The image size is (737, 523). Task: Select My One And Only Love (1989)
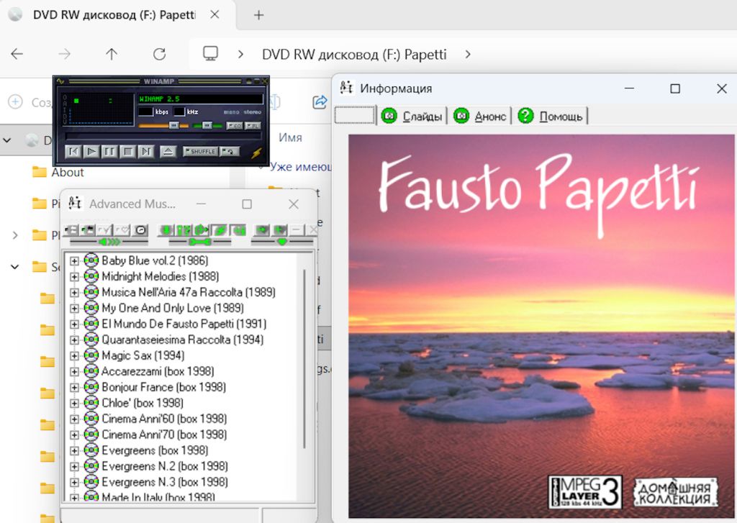173,308
